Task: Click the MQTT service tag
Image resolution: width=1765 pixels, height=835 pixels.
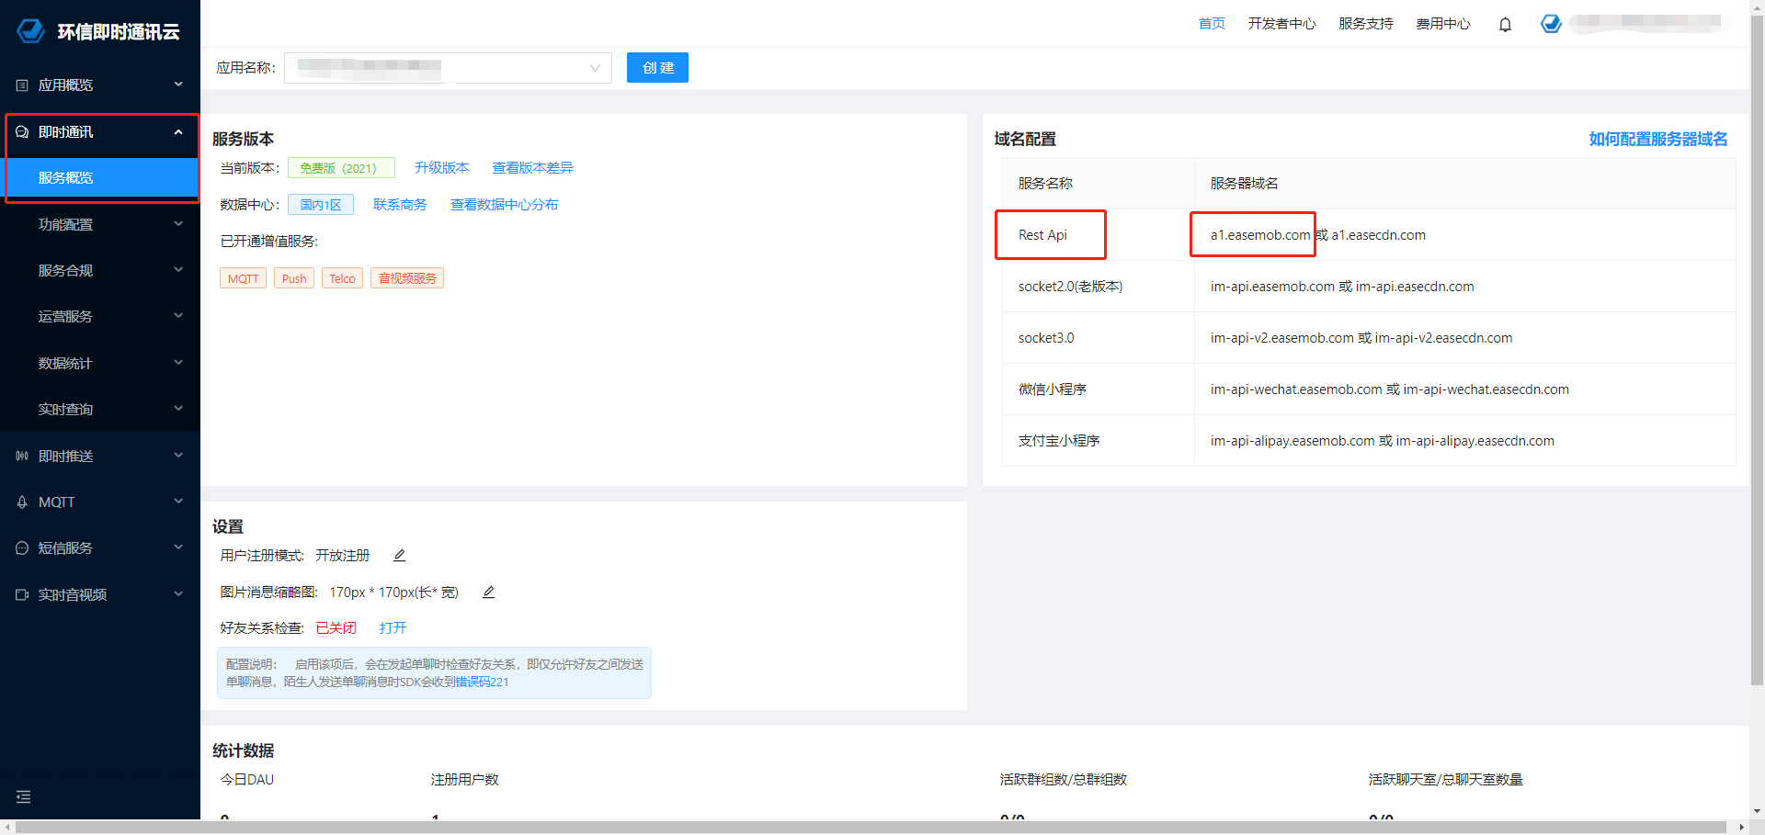Action: coord(243,278)
